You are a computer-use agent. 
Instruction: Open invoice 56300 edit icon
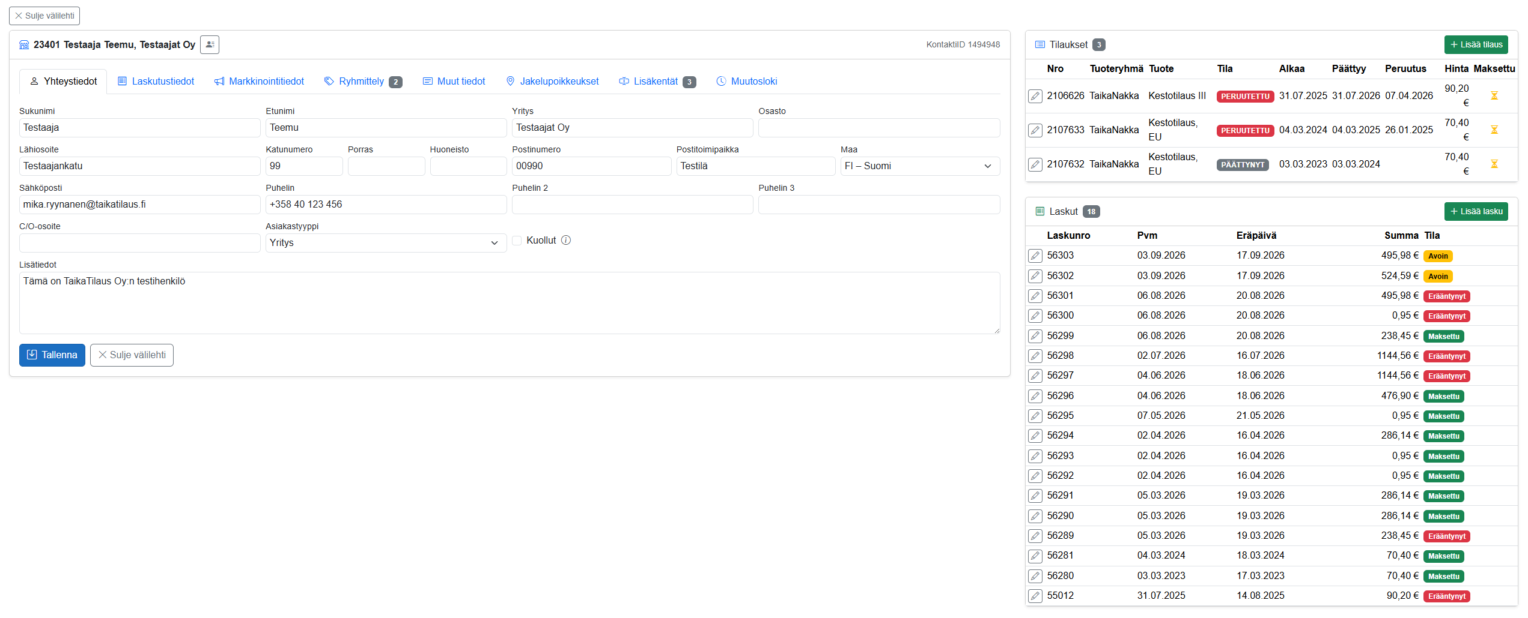(x=1035, y=316)
